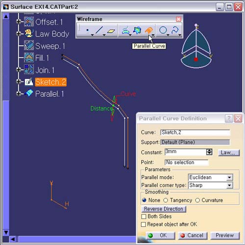The width and height of the screenshot is (245, 245).
Task: Click the green Distance label in viewport
Action: (x=101, y=109)
